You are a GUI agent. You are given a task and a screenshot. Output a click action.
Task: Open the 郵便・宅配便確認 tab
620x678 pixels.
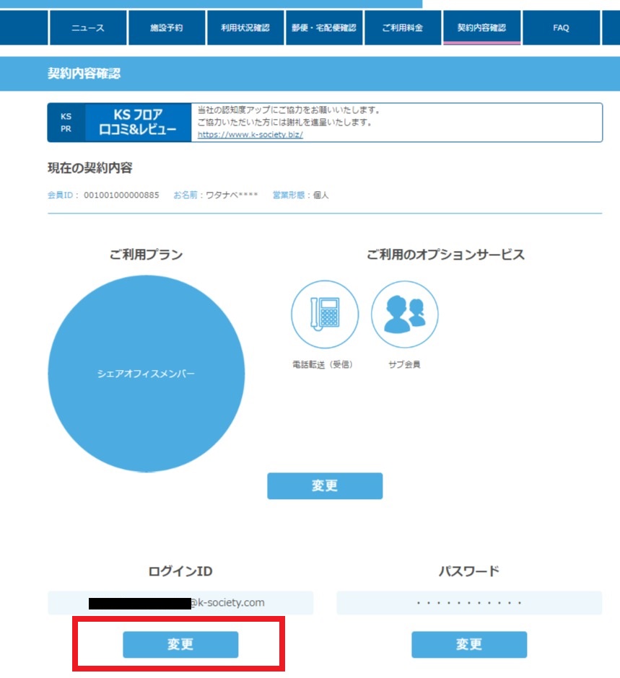pyautogui.click(x=324, y=28)
